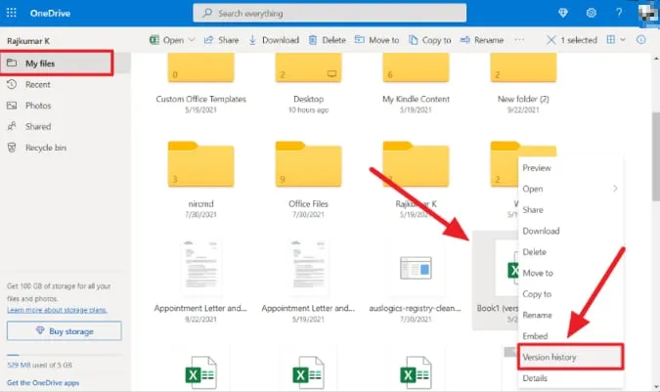
Task: Choose Copy to in the context menu
Action: pos(570,294)
